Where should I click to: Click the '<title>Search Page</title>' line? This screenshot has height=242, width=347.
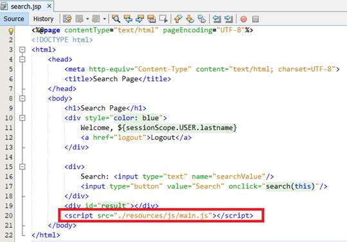pos(118,79)
